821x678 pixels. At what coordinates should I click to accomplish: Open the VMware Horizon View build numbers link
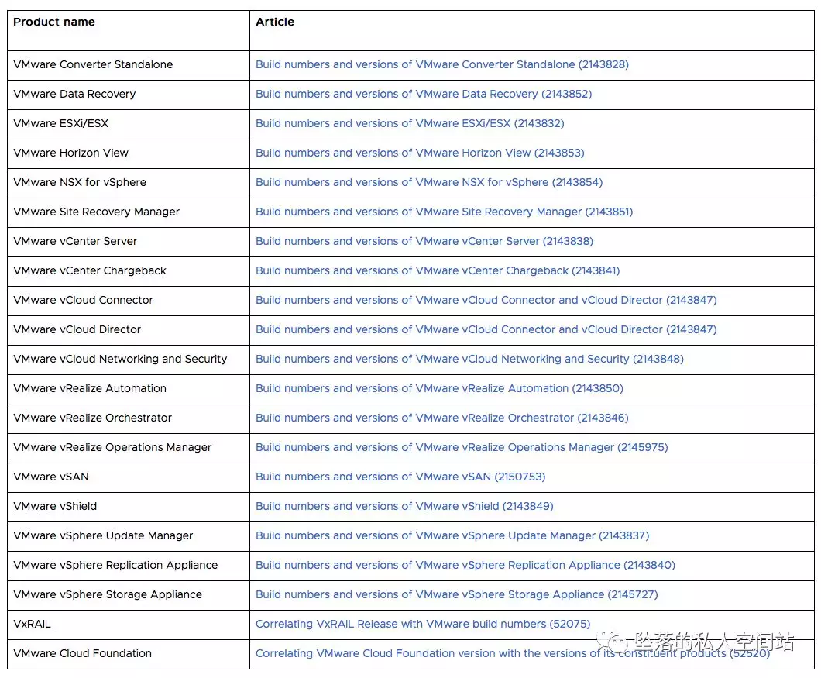pyautogui.click(x=420, y=153)
